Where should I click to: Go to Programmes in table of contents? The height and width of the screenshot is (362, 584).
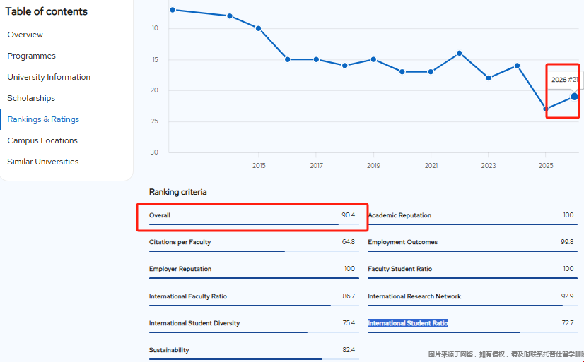[x=31, y=56]
